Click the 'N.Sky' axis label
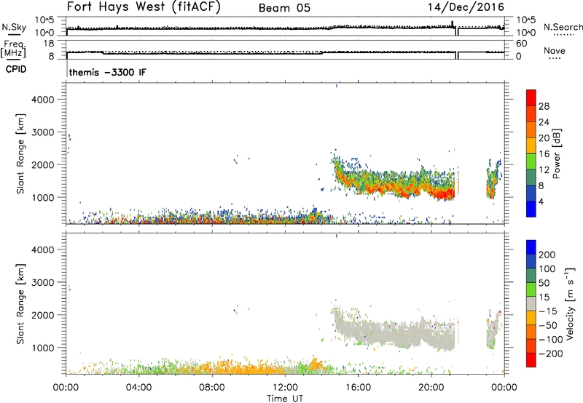583x403 pixels. [x=14, y=27]
